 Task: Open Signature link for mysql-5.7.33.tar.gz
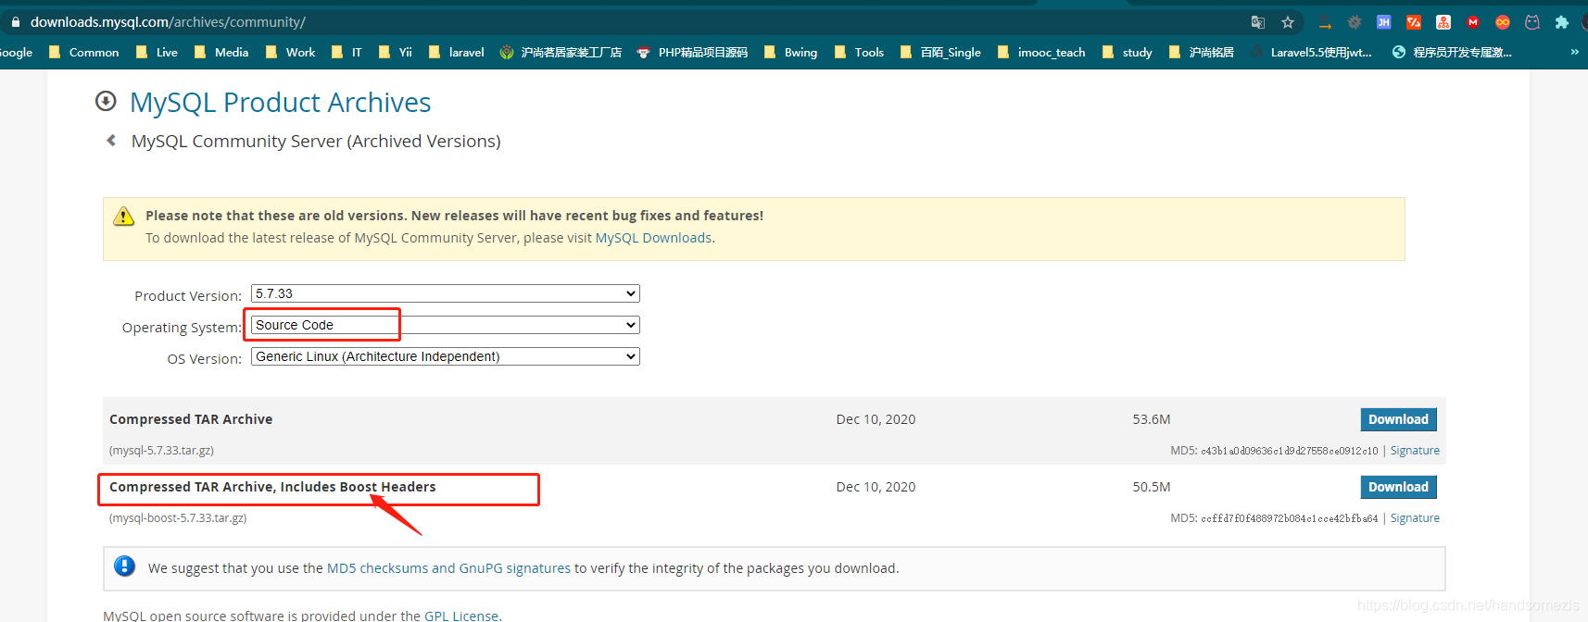click(x=1415, y=451)
